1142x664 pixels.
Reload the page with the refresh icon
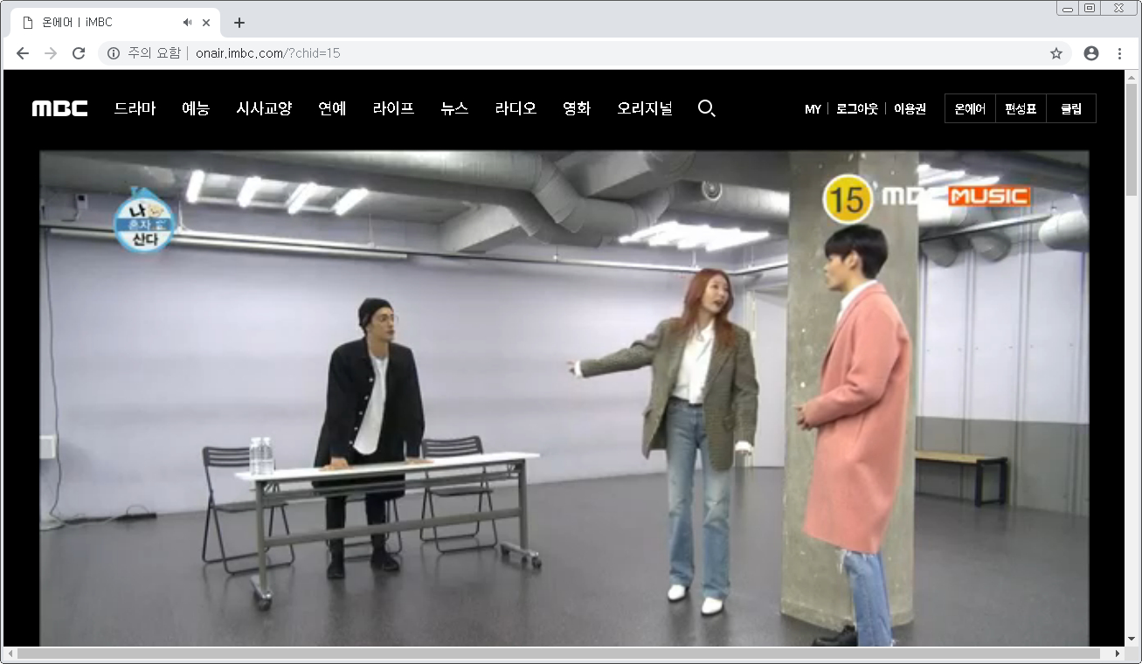pyautogui.click(x=79, y=53)
